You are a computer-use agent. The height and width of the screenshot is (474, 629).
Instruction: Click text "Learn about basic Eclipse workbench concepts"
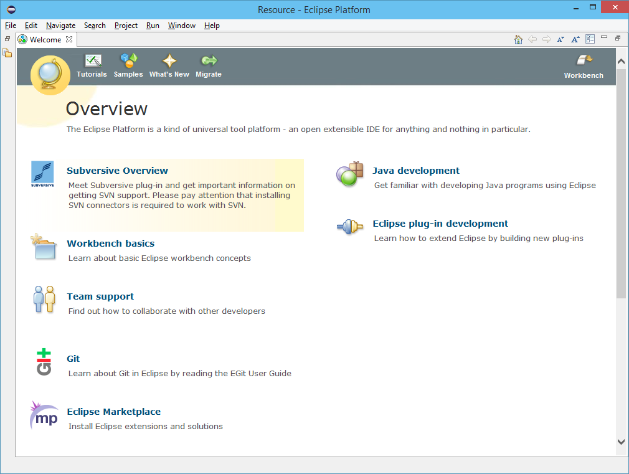(159, 258)
